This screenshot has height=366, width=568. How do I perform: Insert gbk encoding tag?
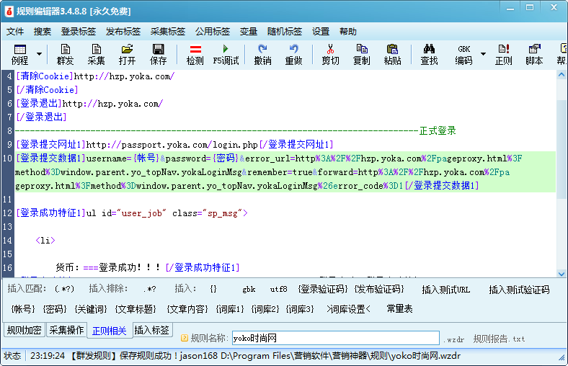click(249, 289)
